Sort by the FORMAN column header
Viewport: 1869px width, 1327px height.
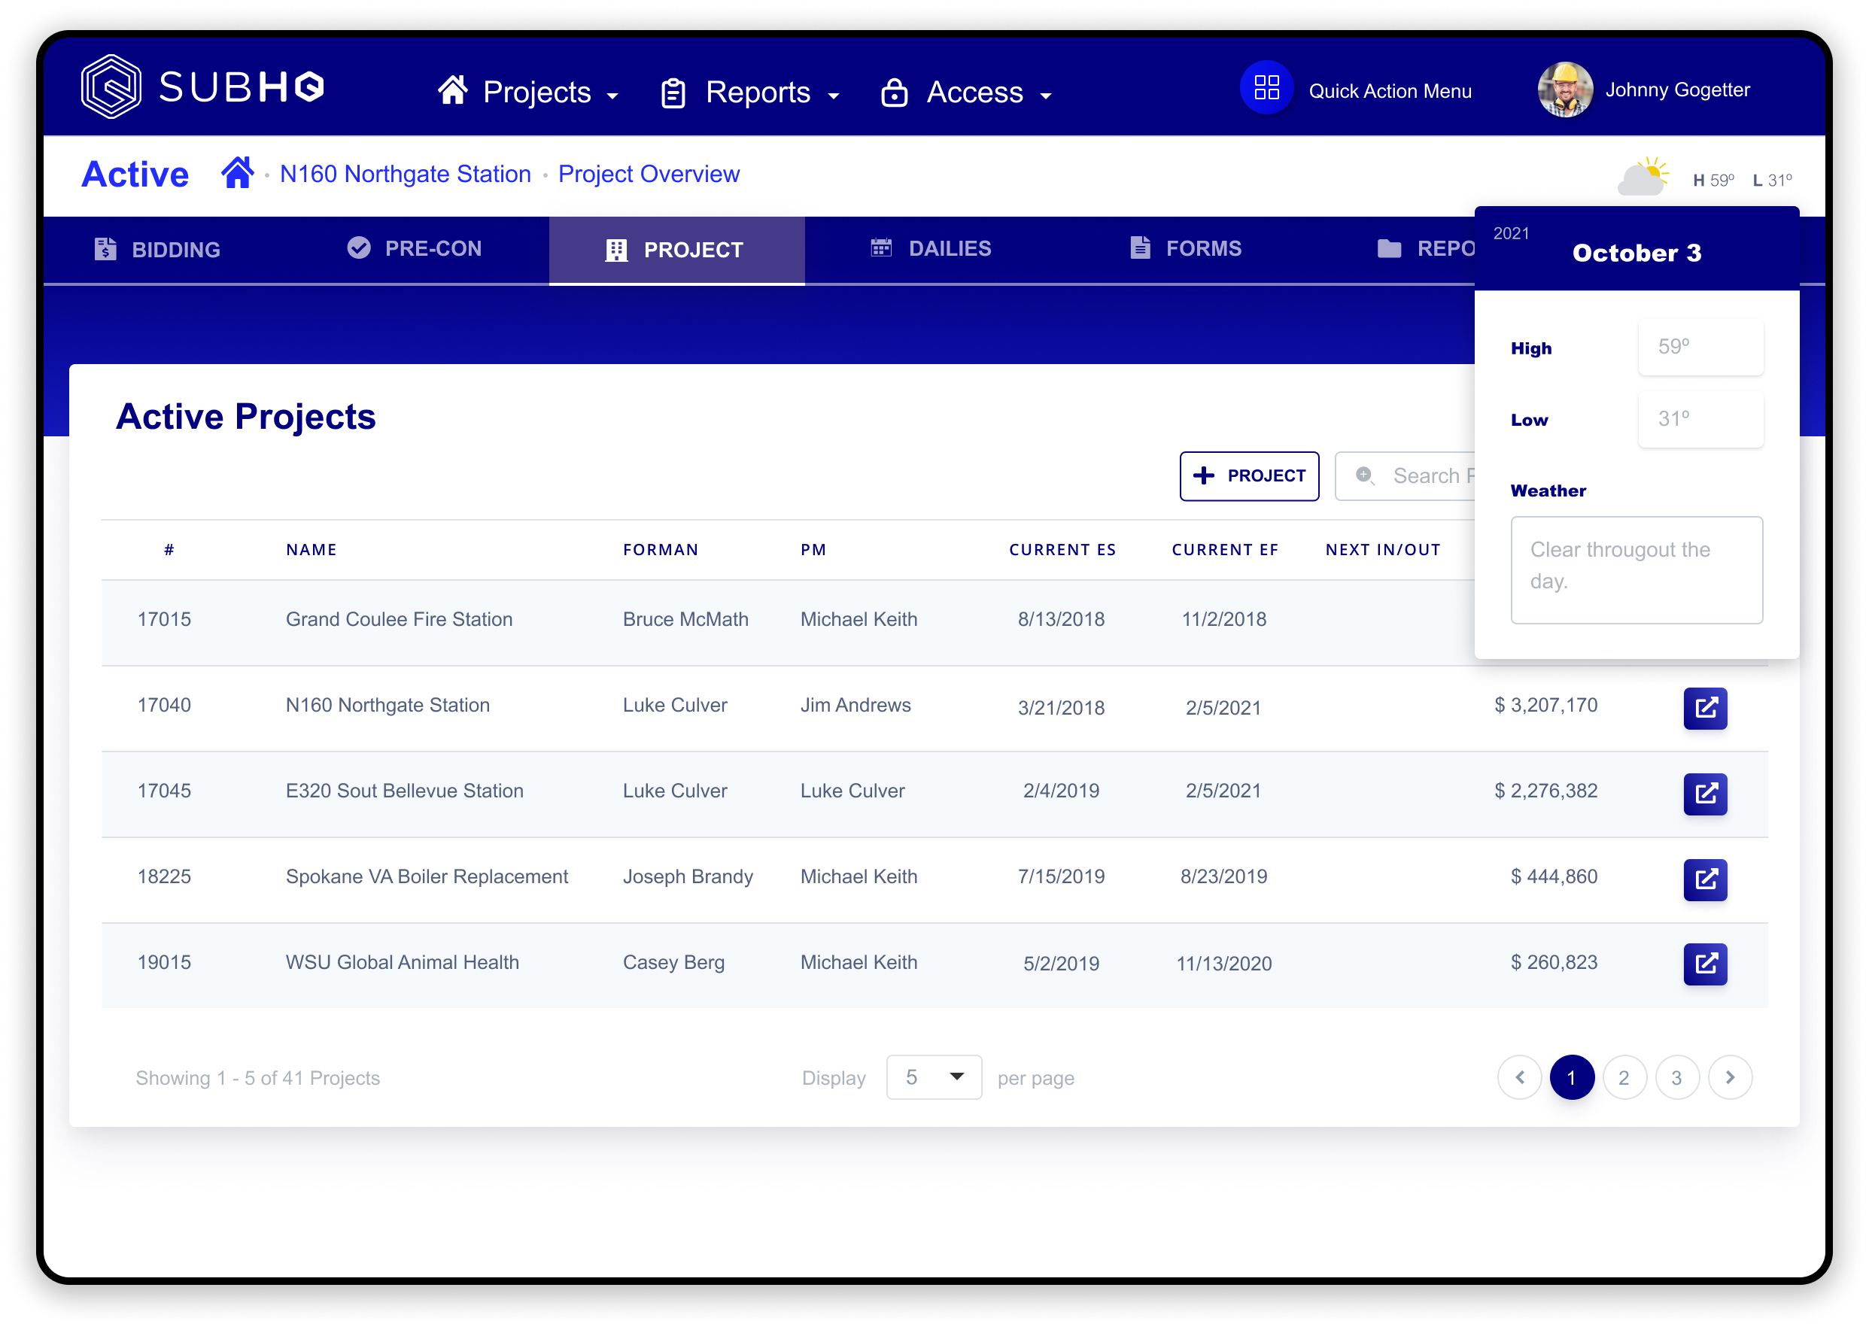click(661, 550)
